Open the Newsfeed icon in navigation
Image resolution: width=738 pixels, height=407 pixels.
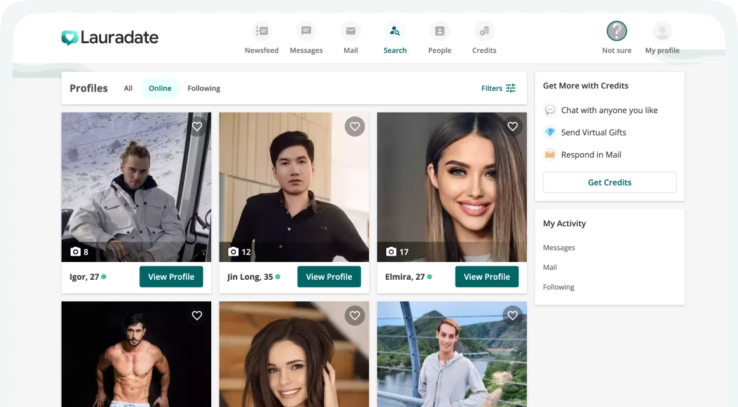pos(261,31)
